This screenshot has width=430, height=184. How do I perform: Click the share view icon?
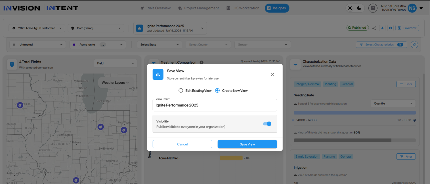point(374,28)
